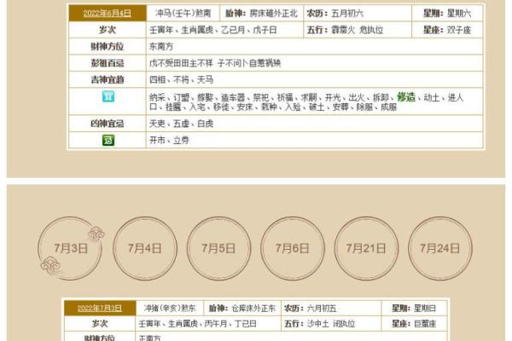Click the 彭祖百忌 row header
512x341 pixels.
[107, 63]
